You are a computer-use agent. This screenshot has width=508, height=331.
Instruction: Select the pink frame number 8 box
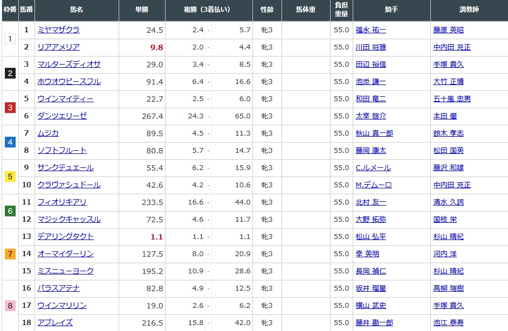tap(10, 306)
